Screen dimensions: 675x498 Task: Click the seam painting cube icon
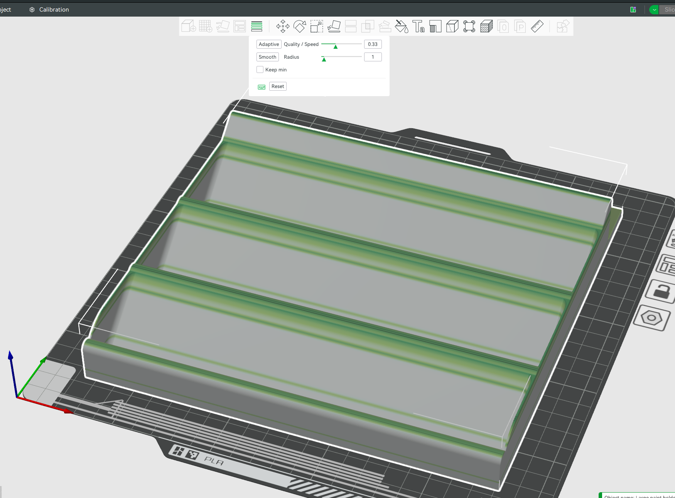point(452,26)
